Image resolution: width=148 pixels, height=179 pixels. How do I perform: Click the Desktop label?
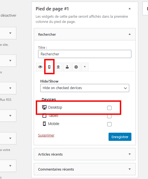[55, 107]
